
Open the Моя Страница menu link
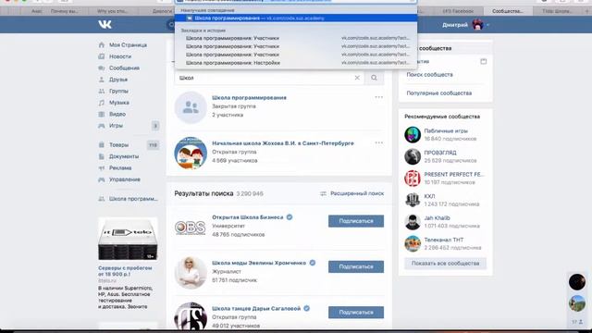click(x=128, y=45)
